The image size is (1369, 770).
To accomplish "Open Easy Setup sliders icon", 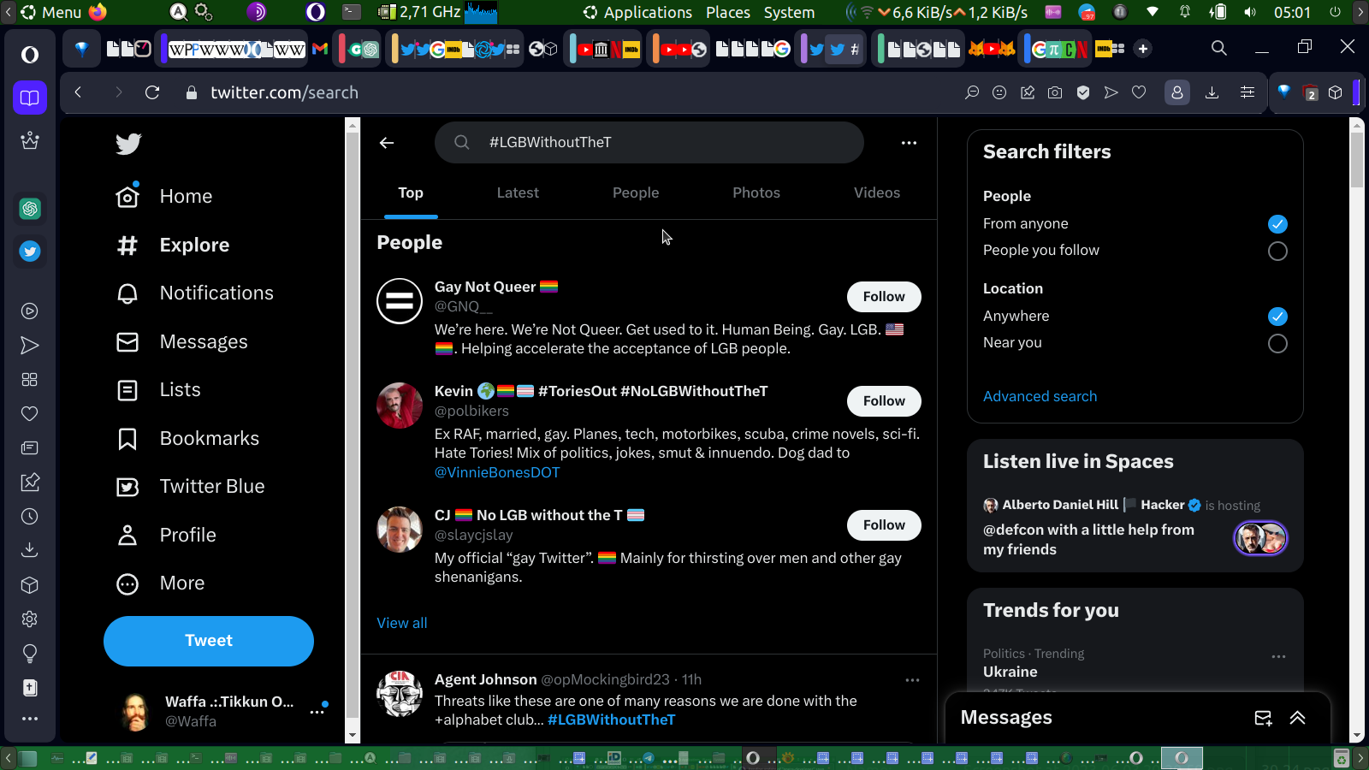I will point(1248,92).
